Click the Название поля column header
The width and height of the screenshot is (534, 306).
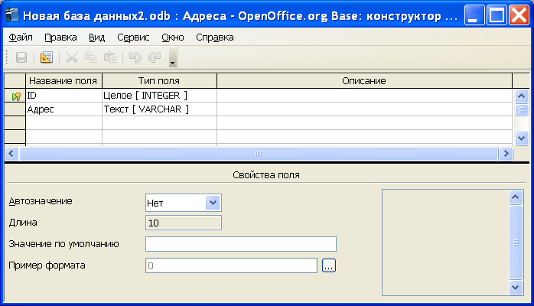pyautogui.click(x=63, y=80)
